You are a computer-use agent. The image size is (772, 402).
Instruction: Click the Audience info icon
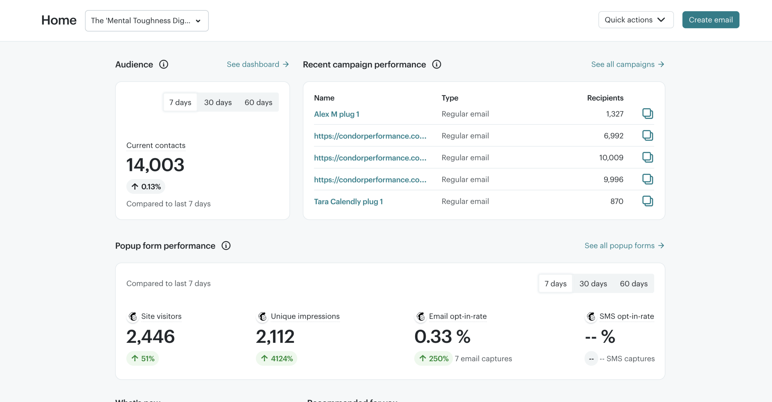[163, 64]
